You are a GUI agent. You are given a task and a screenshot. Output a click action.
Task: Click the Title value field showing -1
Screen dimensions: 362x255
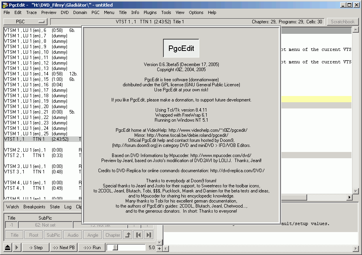[x=11, y=225]
